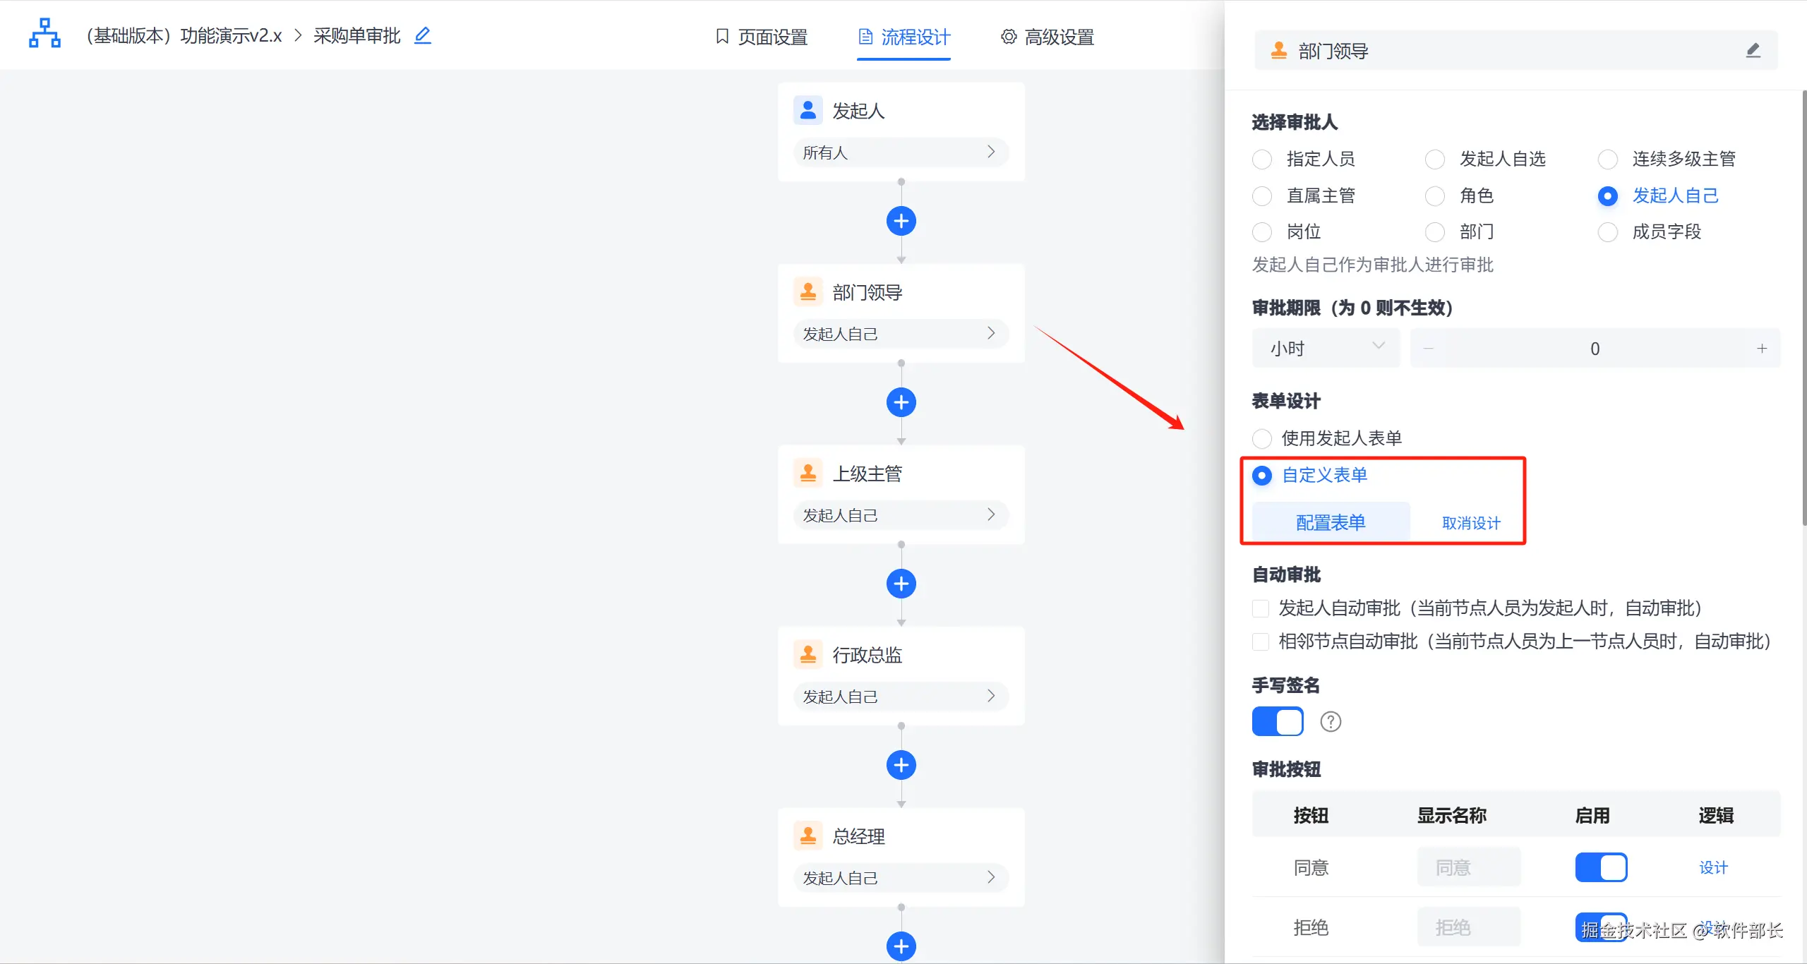Add node after 部门领导 step
Image resolution: width=1807 pixels, height=964 pixels.
901,402
